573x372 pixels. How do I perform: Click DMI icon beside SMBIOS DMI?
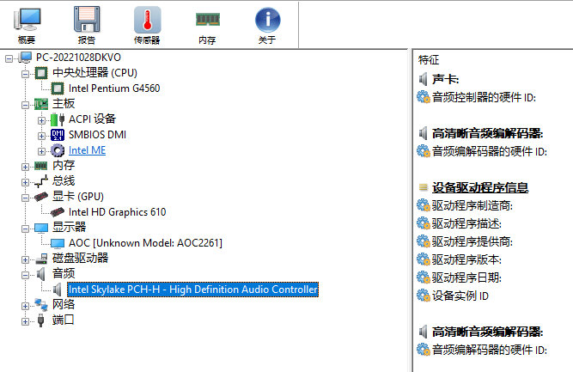[58, 135]
